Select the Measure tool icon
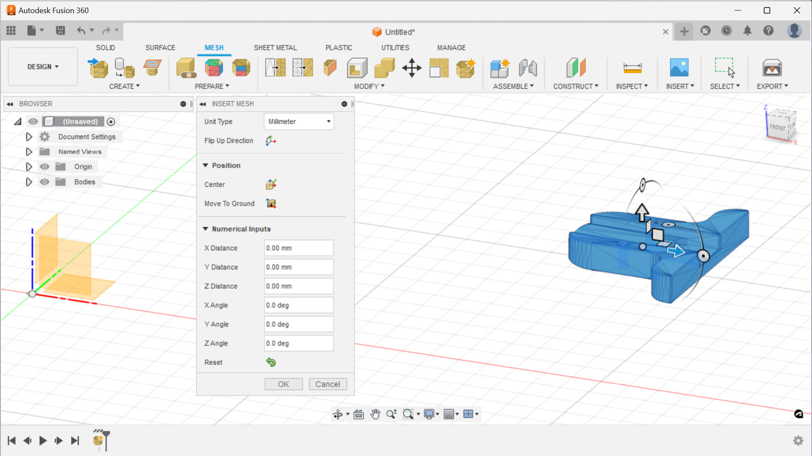This screenshot has height=456, width=812. (x=632, y=68)
